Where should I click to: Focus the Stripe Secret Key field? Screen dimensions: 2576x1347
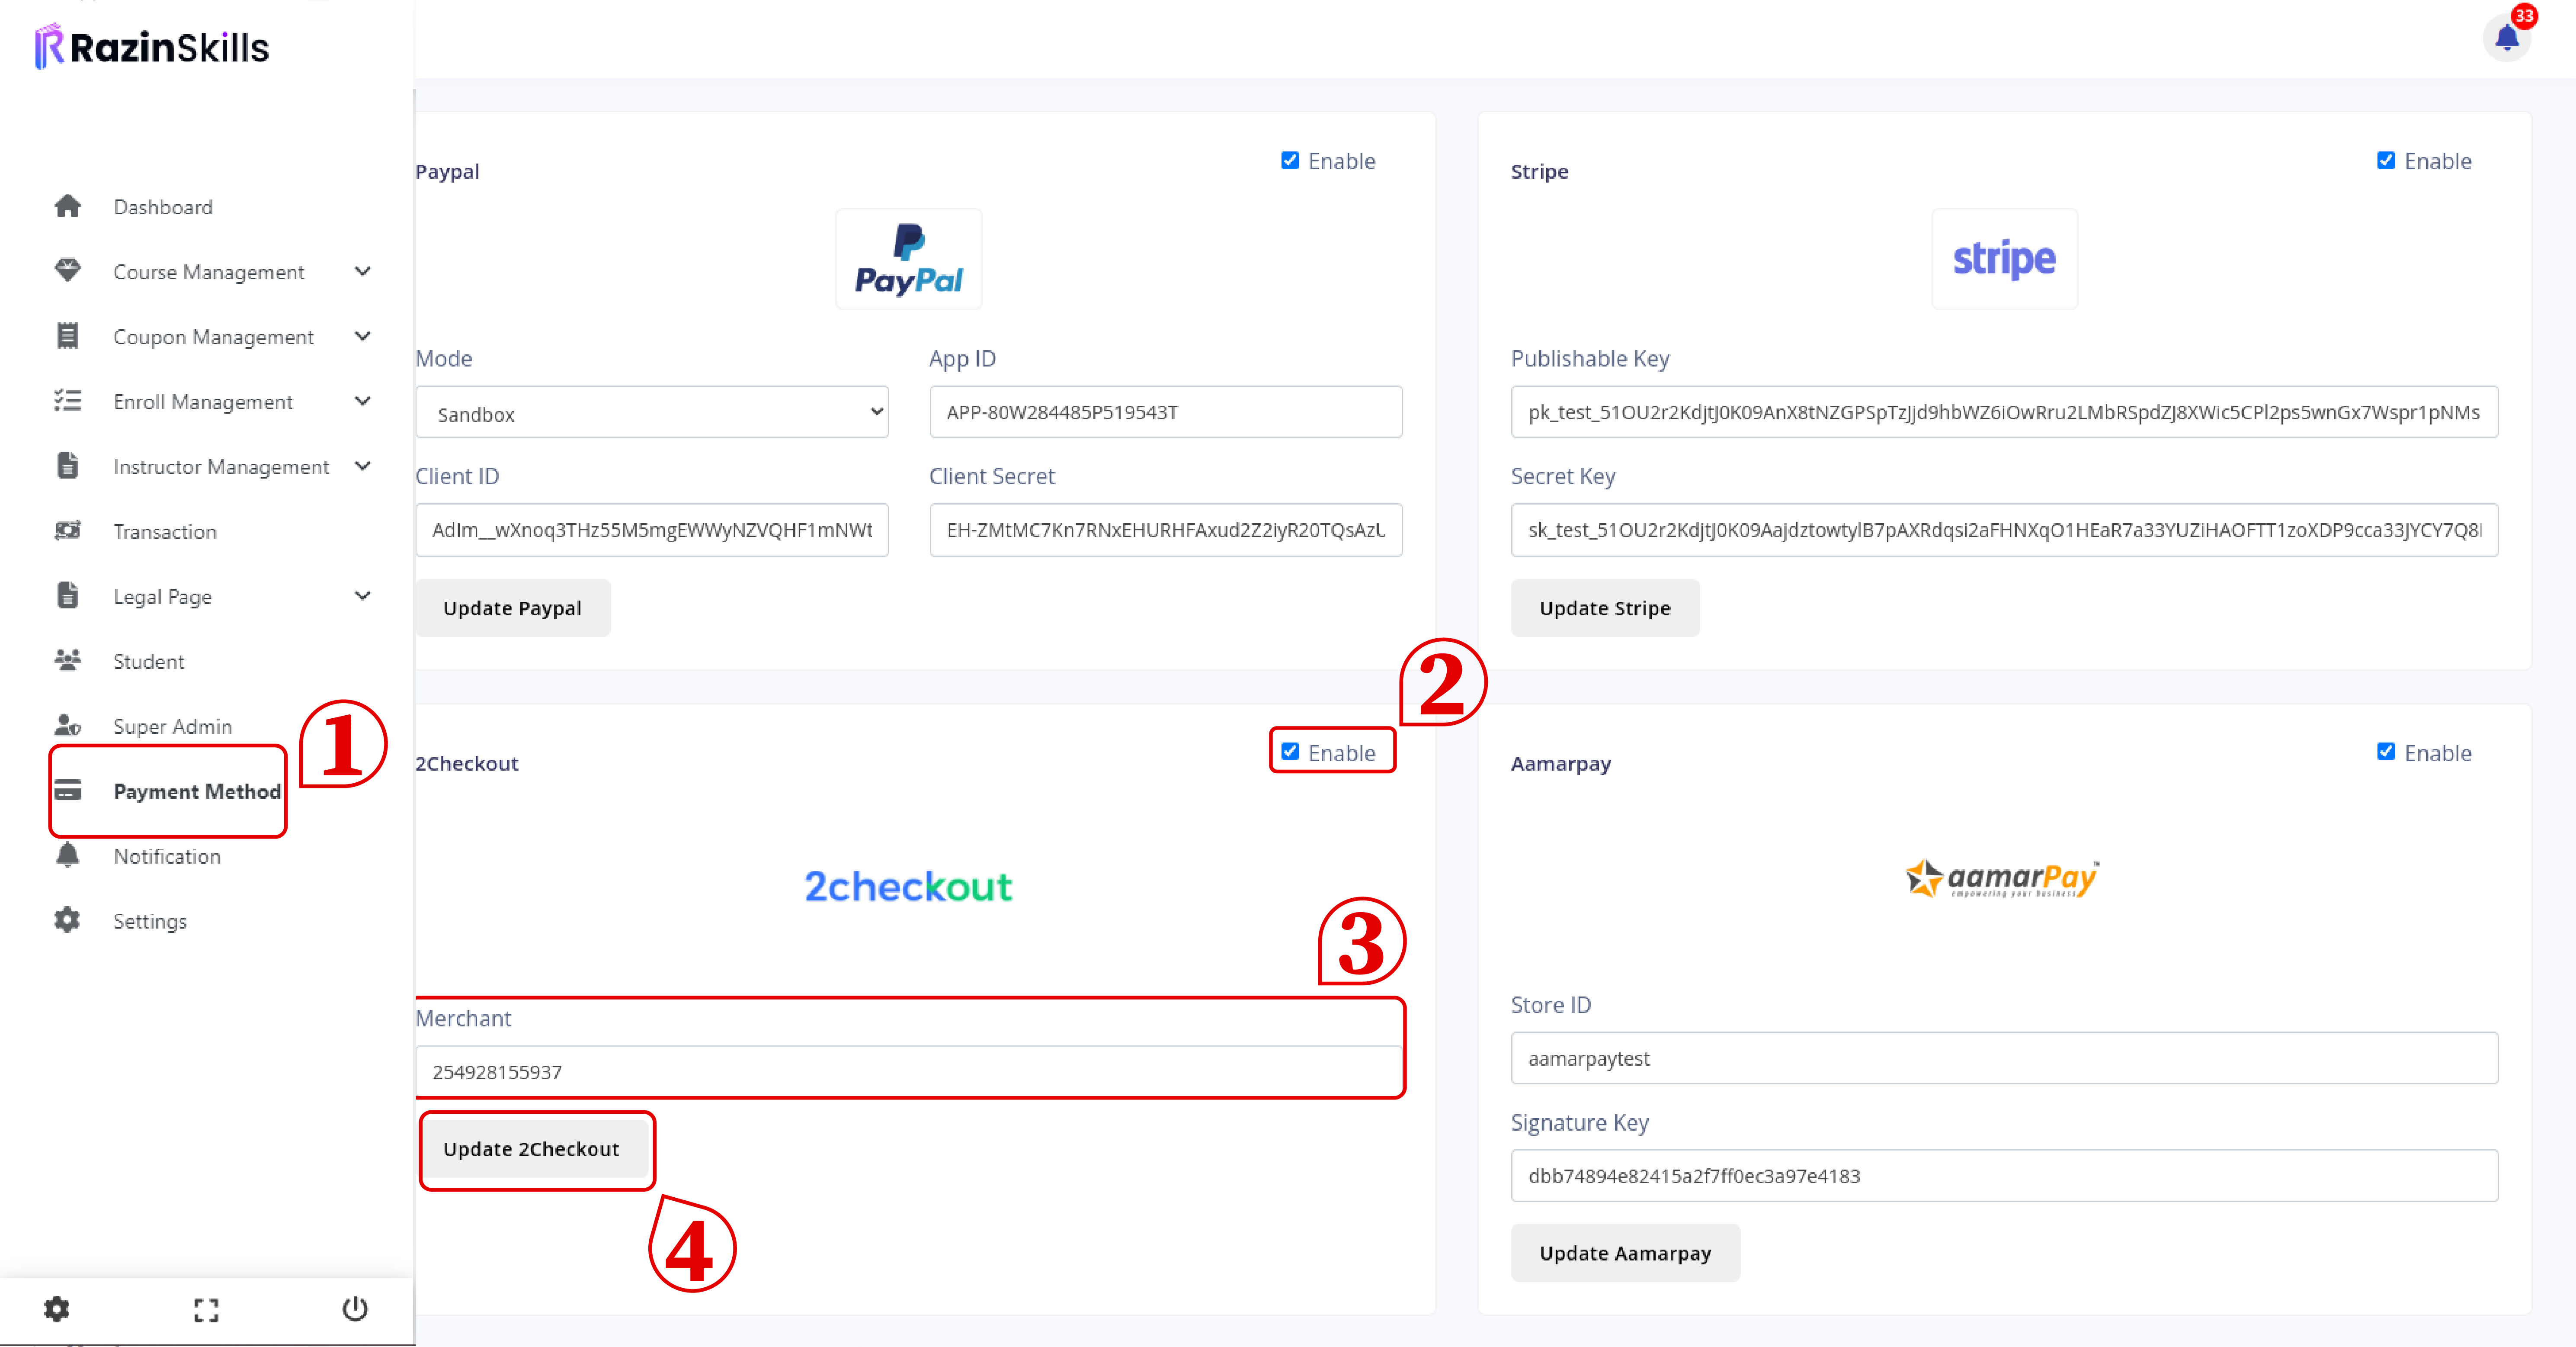[2004, 530]
